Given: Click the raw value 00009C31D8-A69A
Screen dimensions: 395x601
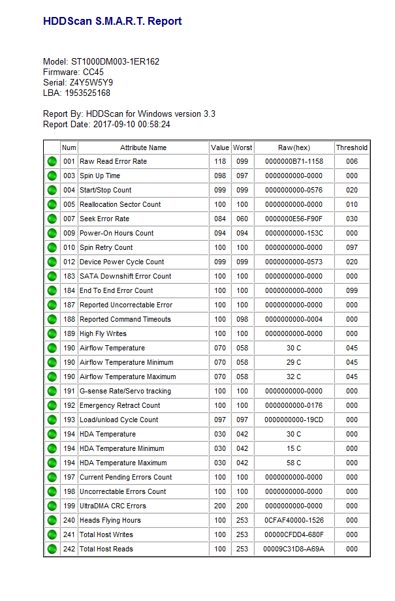Looking at the screenshot, I should (x=294, y=549).
